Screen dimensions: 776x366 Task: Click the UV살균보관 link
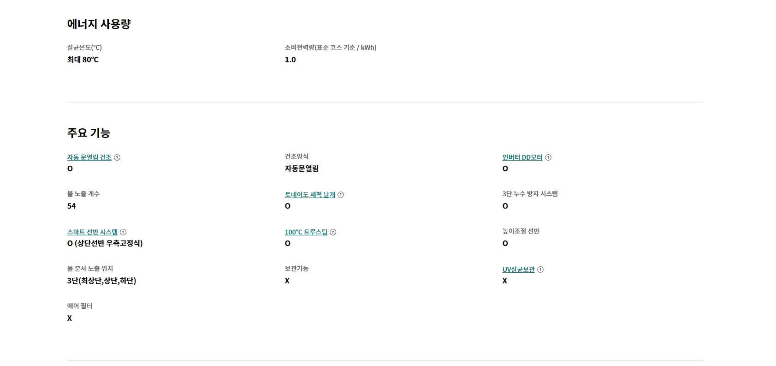[519, 270]
